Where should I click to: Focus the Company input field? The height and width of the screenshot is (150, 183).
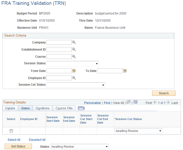pos(59,42)
